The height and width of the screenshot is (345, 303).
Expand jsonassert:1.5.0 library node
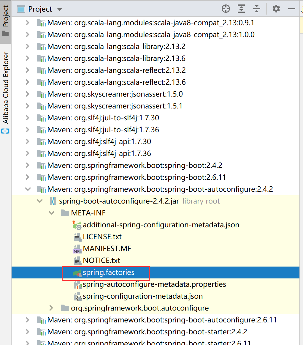tap(28, 94)
